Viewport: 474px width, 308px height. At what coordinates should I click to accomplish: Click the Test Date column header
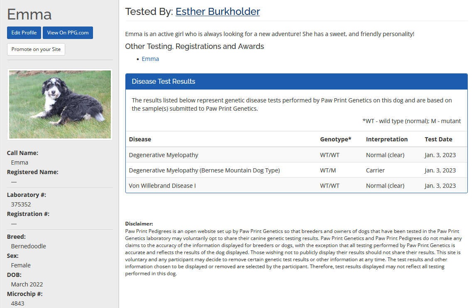(x=438, y=139)
